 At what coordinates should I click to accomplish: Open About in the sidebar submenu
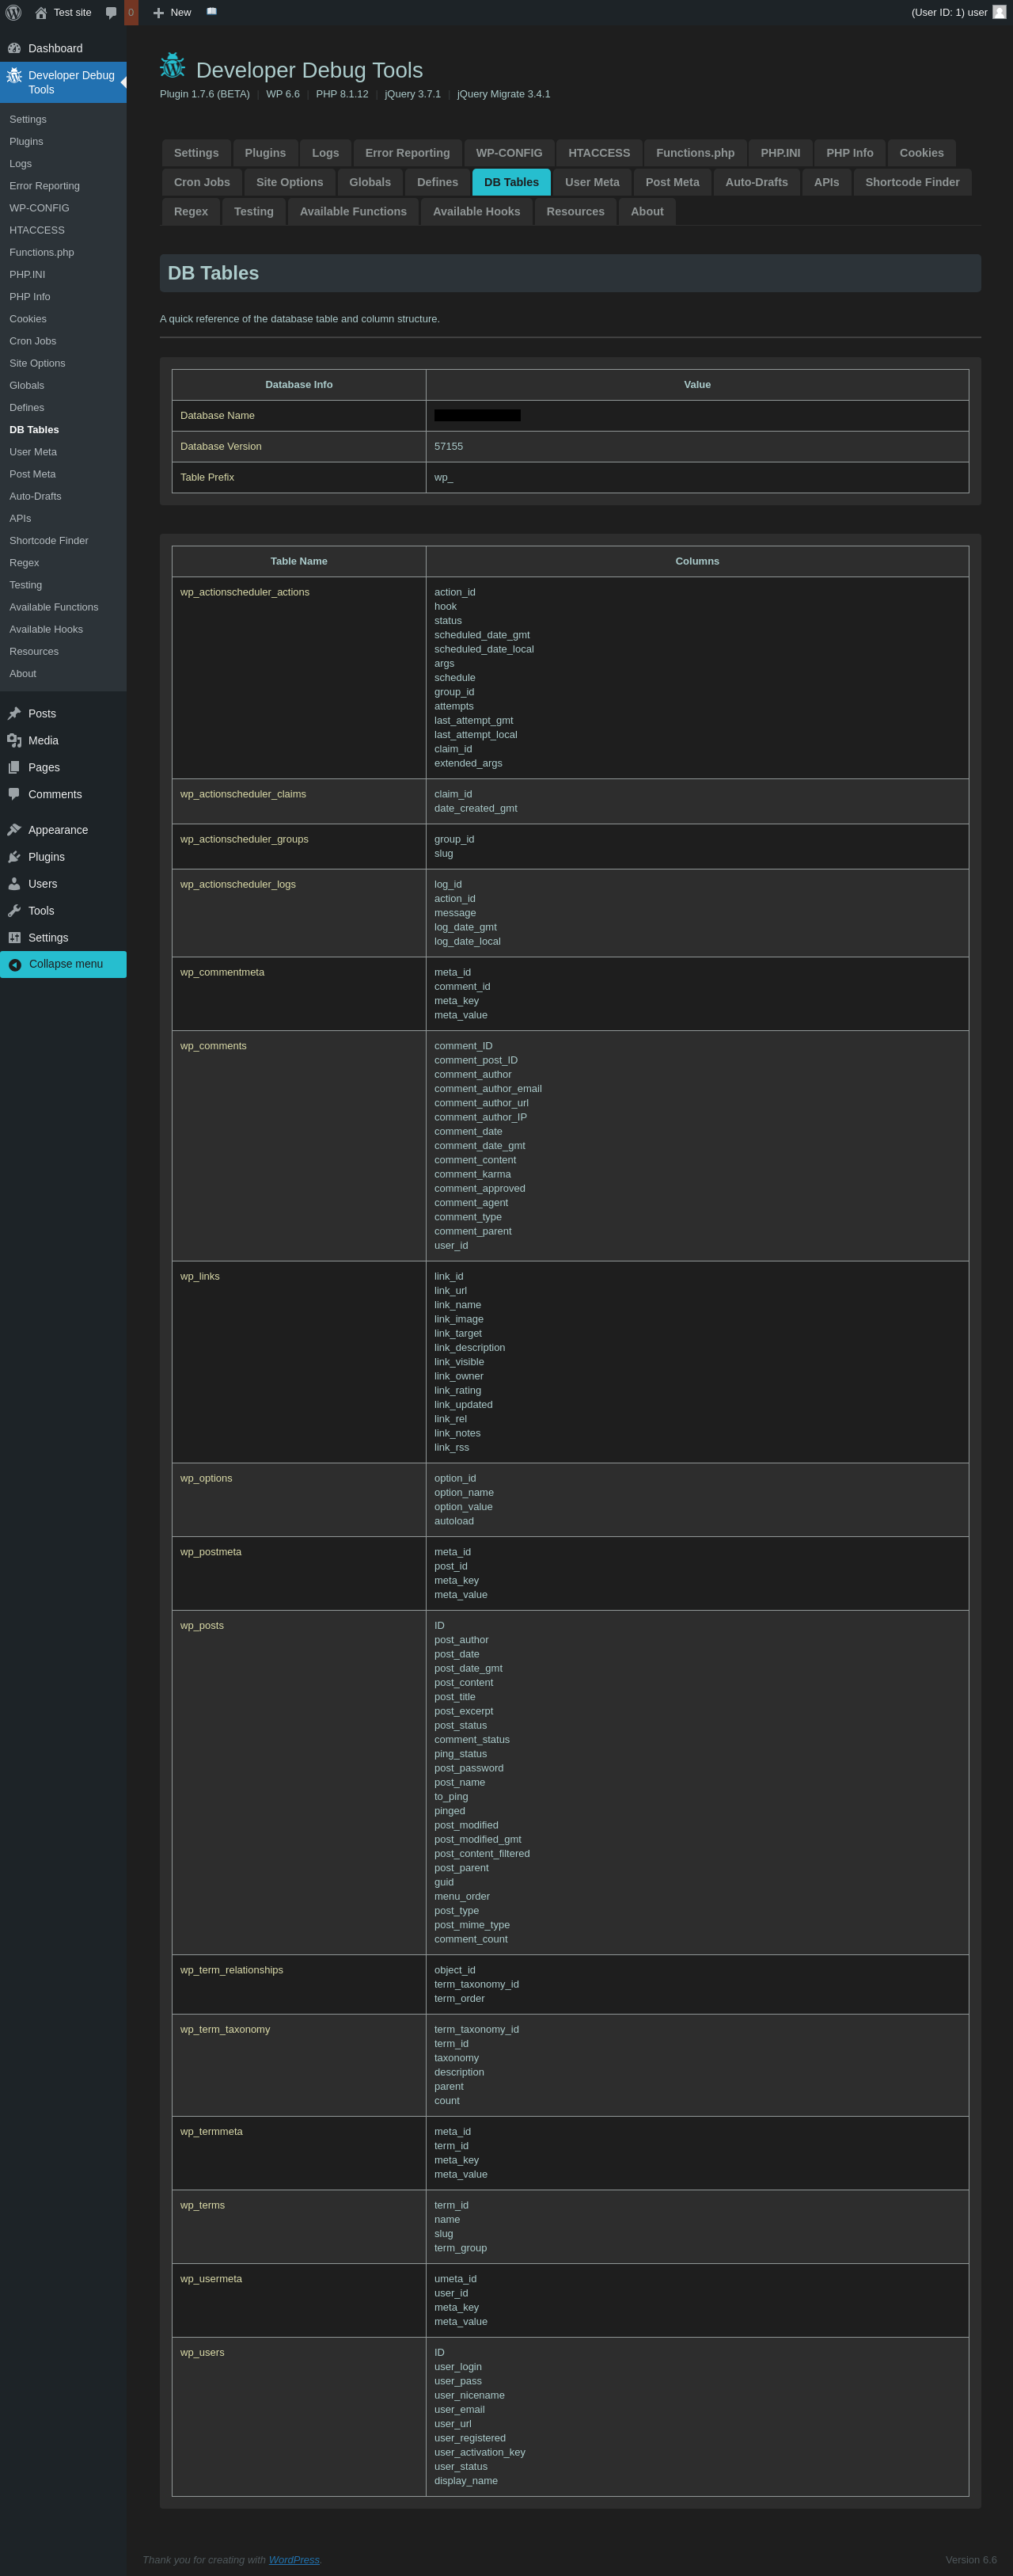click(23, 673)
